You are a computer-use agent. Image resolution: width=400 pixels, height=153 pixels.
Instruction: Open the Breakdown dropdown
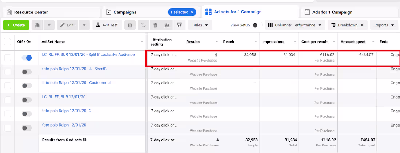tap(348, 25)
